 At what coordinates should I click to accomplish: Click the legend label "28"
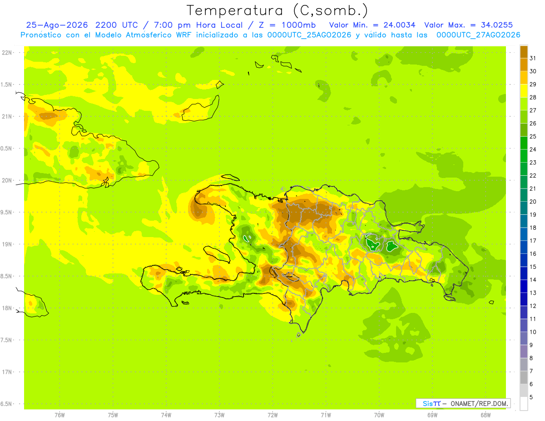coord(533,97)
